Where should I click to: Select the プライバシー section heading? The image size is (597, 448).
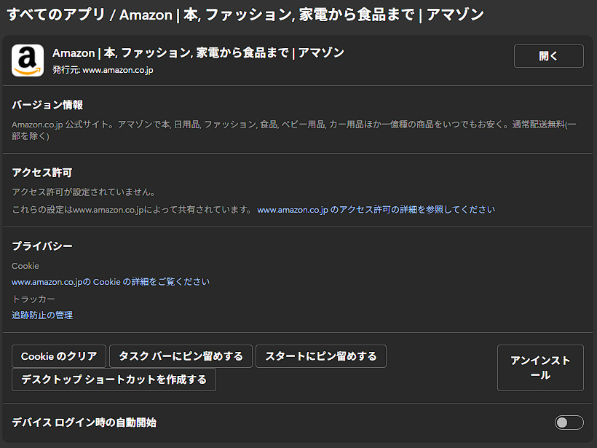tap(41, 246)
